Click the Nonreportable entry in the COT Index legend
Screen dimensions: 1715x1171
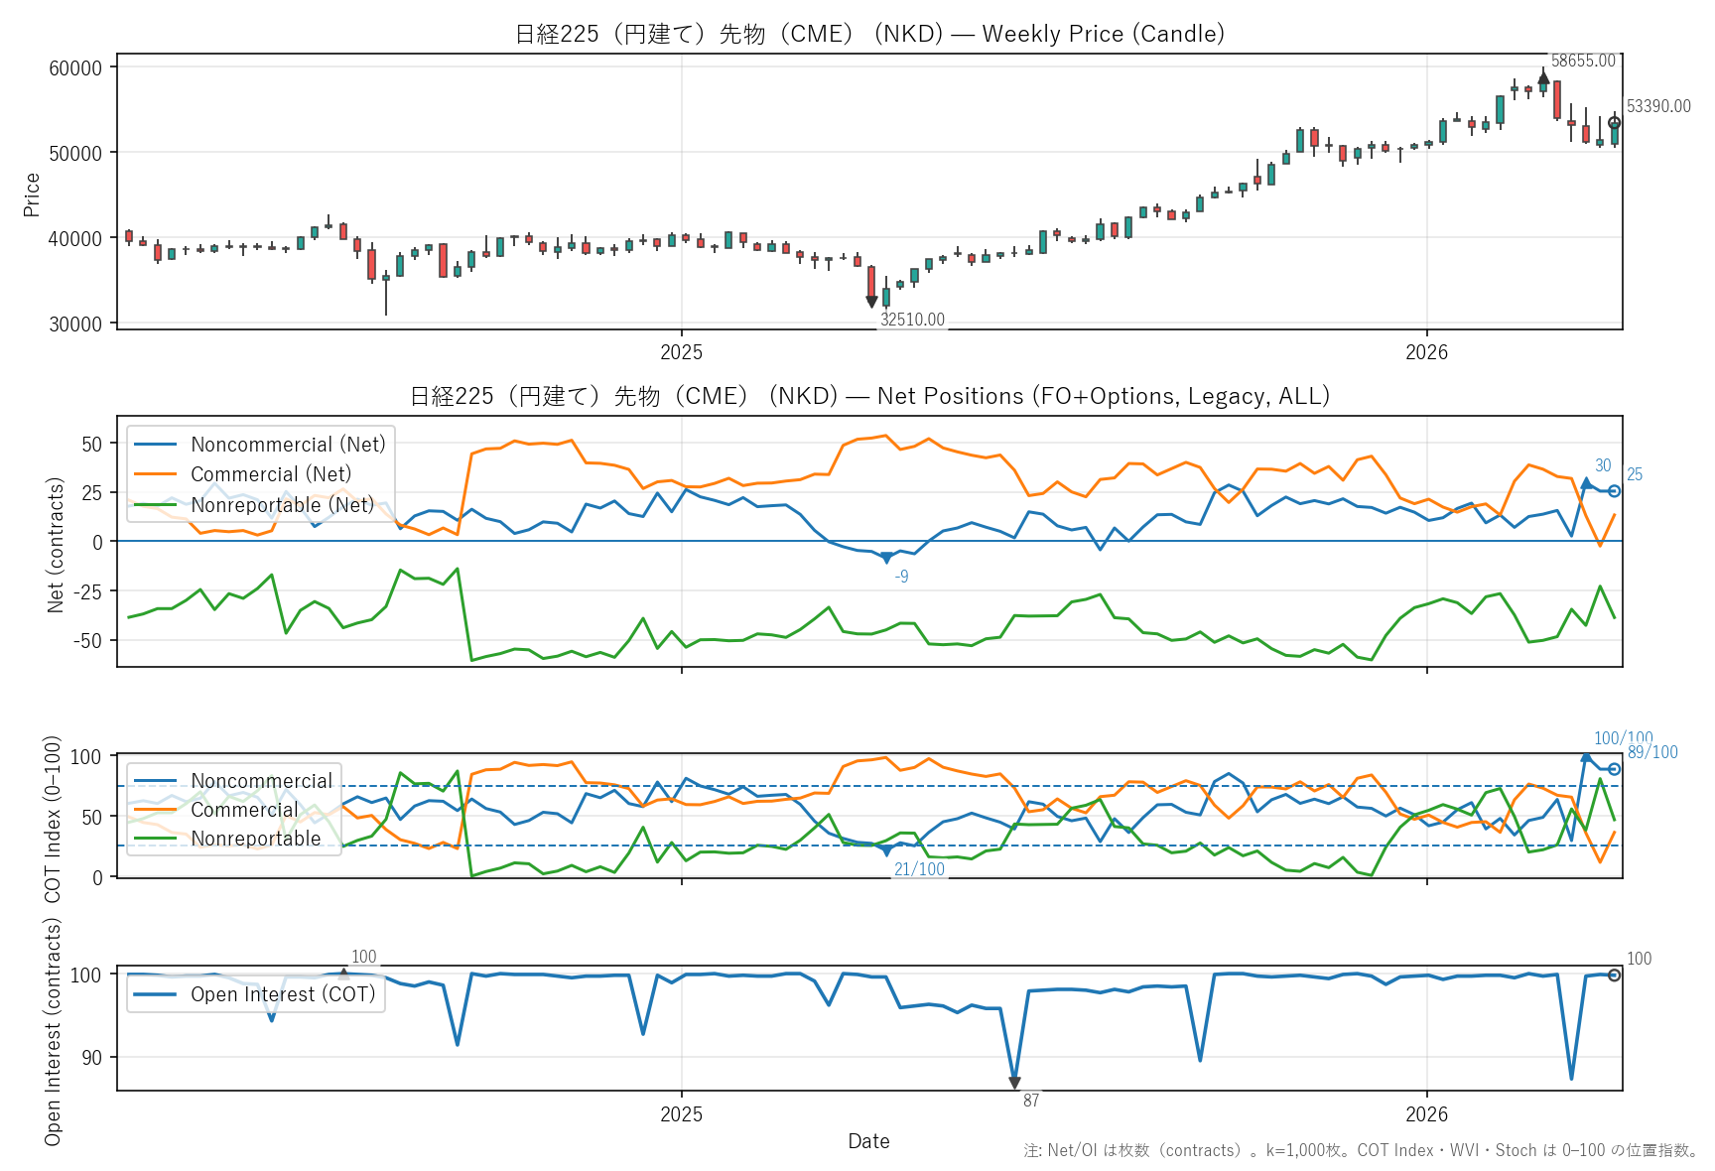(x=256, y=839)
